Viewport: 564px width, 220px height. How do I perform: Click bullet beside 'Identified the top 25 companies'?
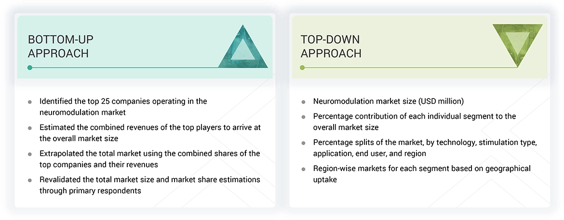pyautogui.click(x=30, y=102)
